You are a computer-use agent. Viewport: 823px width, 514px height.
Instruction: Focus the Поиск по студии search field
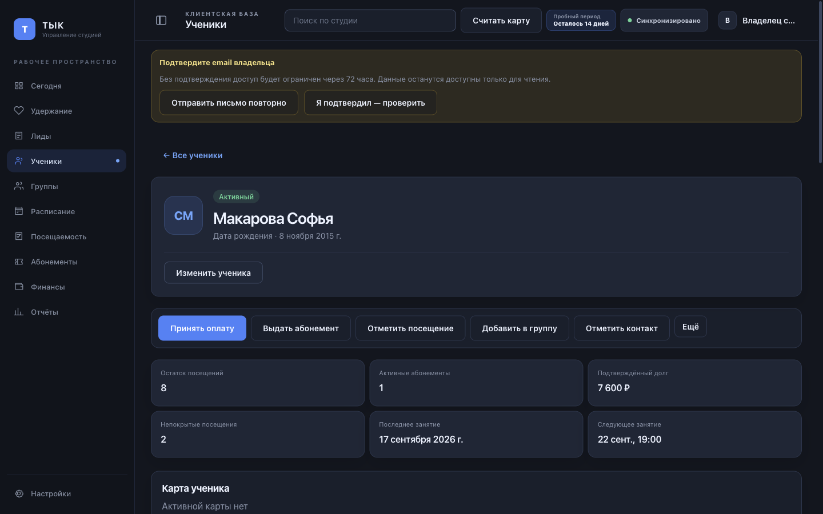[x=370, y=21]
